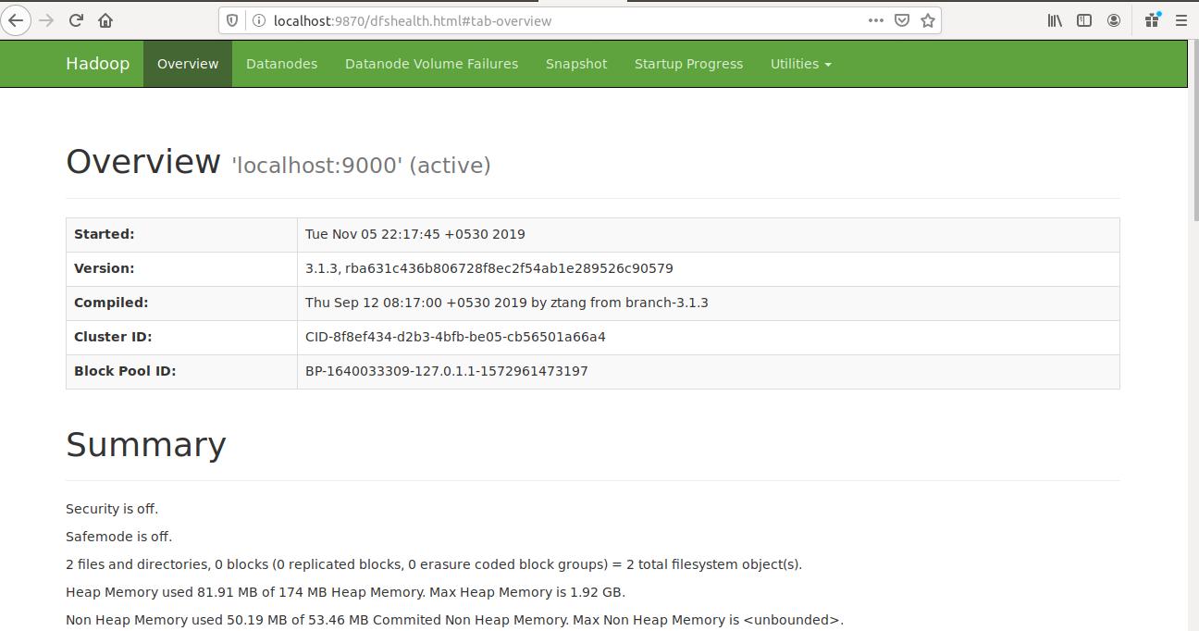Click the Started timestamp value
Image resolution: width=1199 pixels, height=631 pixels.
(415, 234)
